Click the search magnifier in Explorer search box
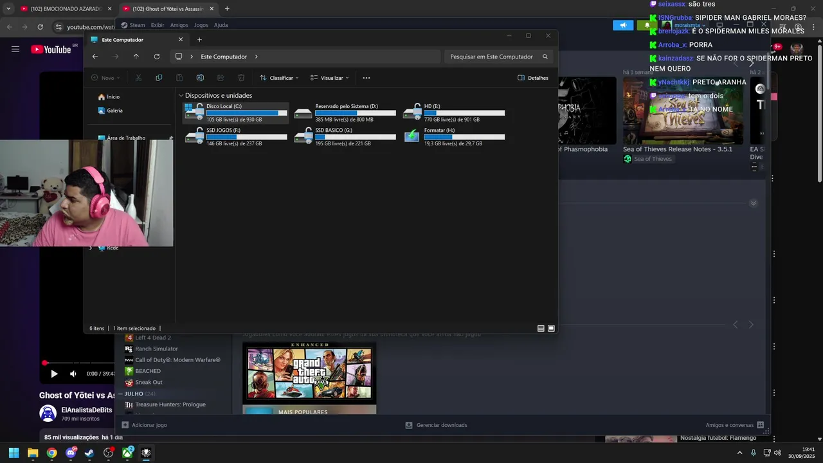The height and width of the screenshot is (463, 823). 545,57
